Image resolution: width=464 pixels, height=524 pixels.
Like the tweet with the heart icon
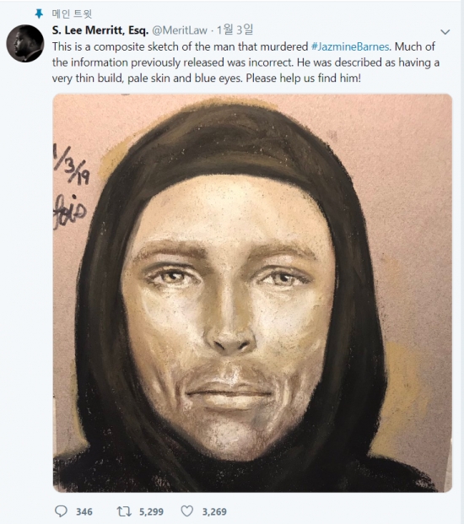pos(187,511)
